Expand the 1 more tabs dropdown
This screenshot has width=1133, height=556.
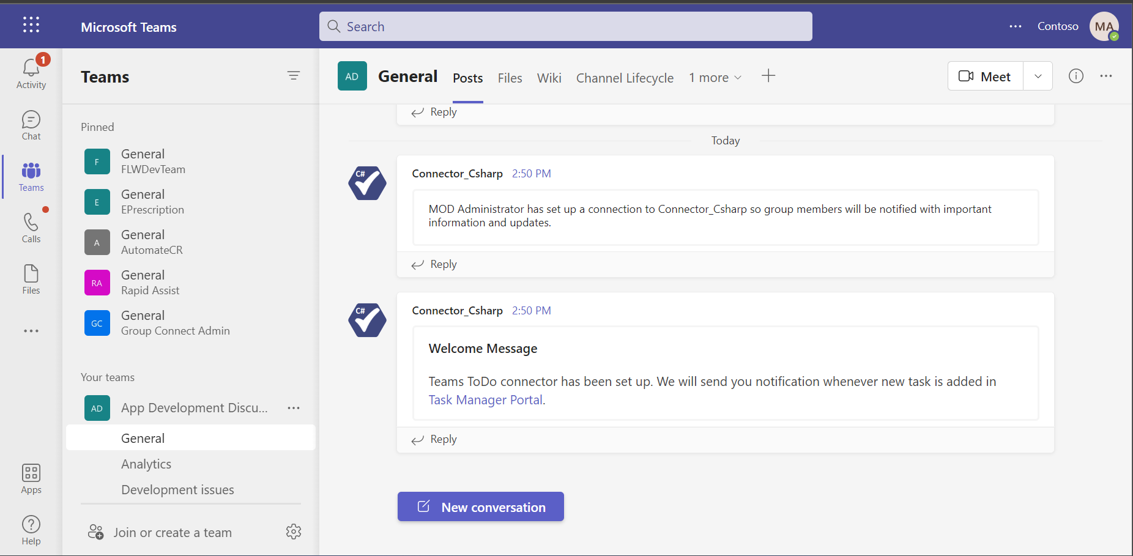[x=715, y=78]
